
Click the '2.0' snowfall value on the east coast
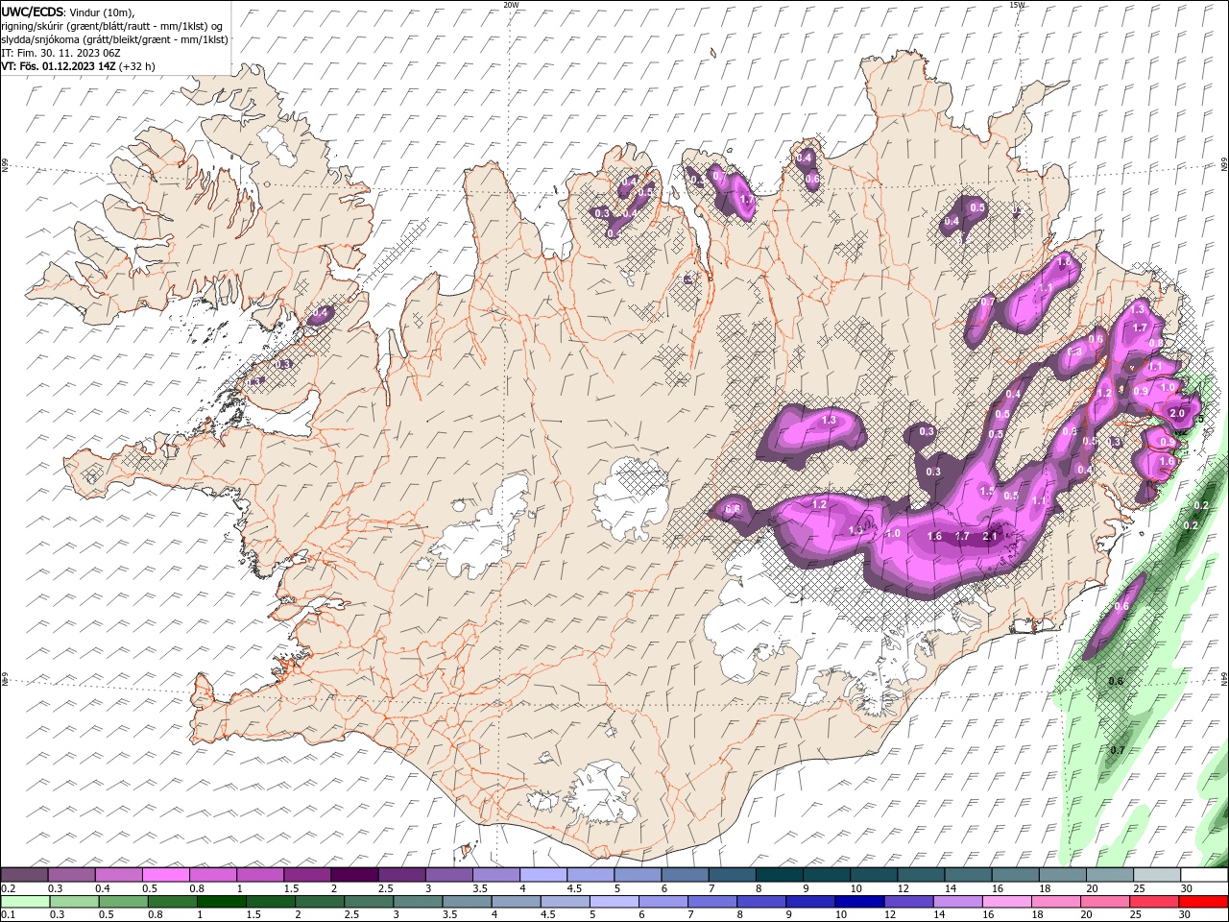(x=1178, y=413)
